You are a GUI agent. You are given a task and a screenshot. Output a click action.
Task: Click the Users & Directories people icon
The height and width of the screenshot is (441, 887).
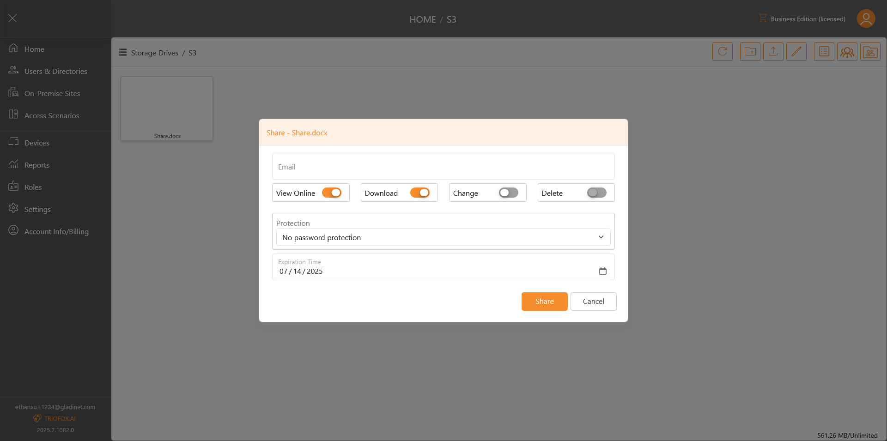(x=13, y=70)
